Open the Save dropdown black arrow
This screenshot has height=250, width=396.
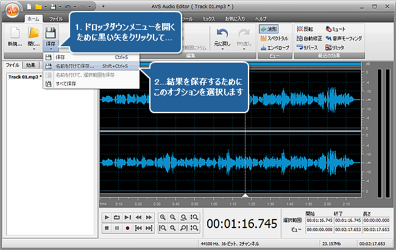[51, 50]
